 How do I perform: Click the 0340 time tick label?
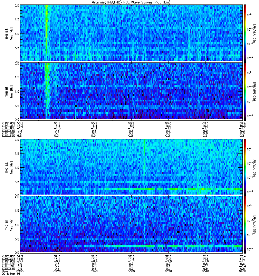click(x=205, y=271)
